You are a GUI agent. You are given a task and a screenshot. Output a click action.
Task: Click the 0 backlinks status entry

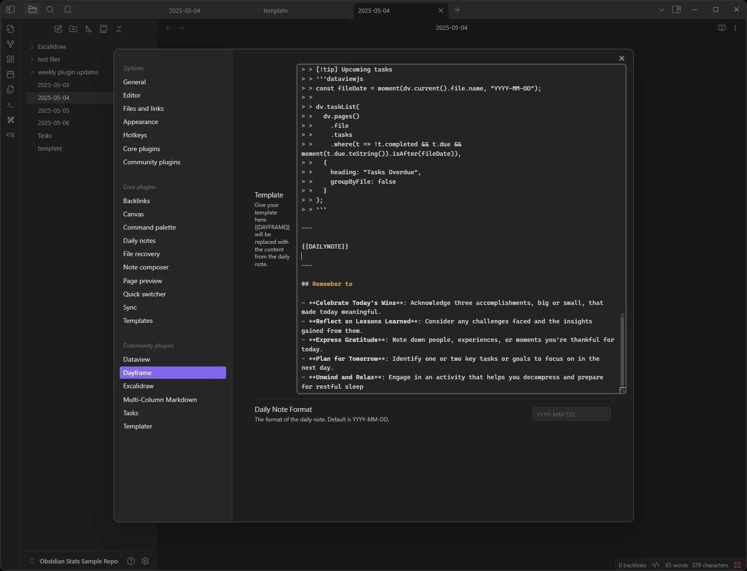pos(632,565)
